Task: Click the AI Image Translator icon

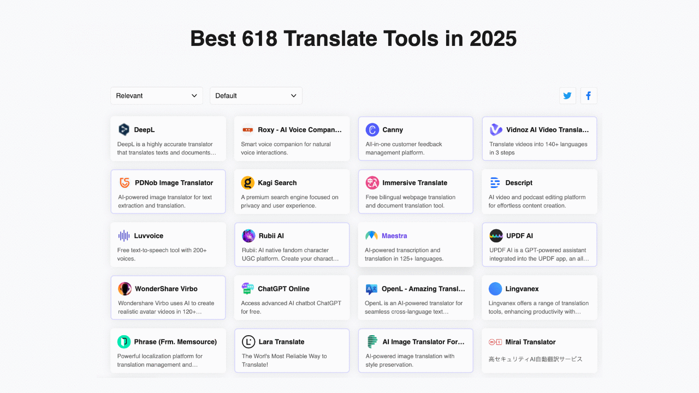Action: (x=372, y=342)
